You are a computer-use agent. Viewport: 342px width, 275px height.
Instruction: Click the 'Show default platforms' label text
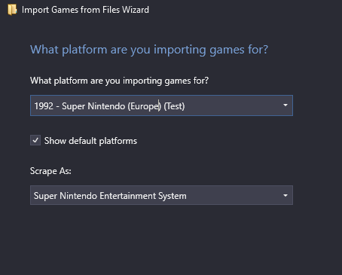click(90, 141)
